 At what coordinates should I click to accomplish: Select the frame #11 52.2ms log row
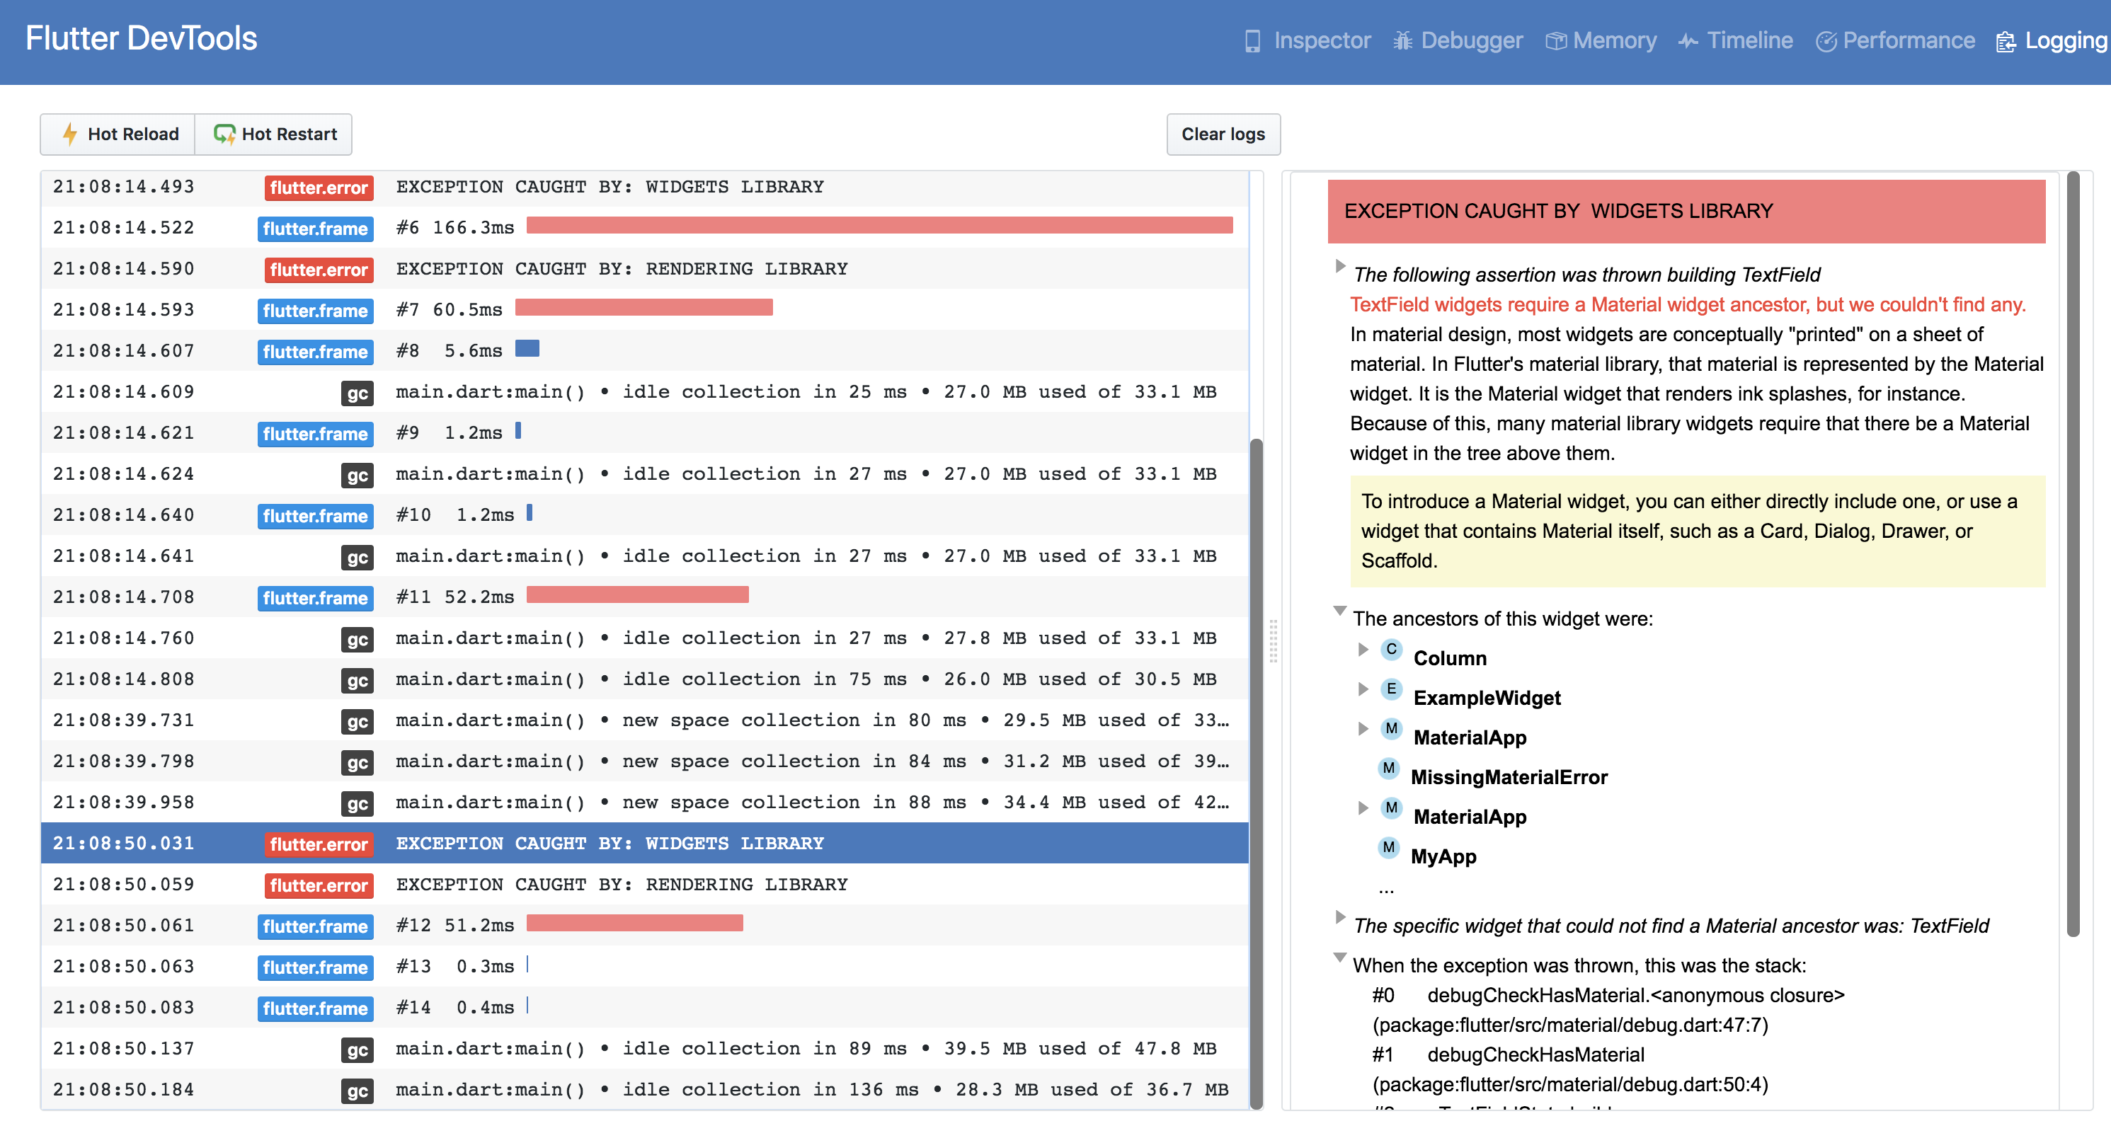(644, 597)
